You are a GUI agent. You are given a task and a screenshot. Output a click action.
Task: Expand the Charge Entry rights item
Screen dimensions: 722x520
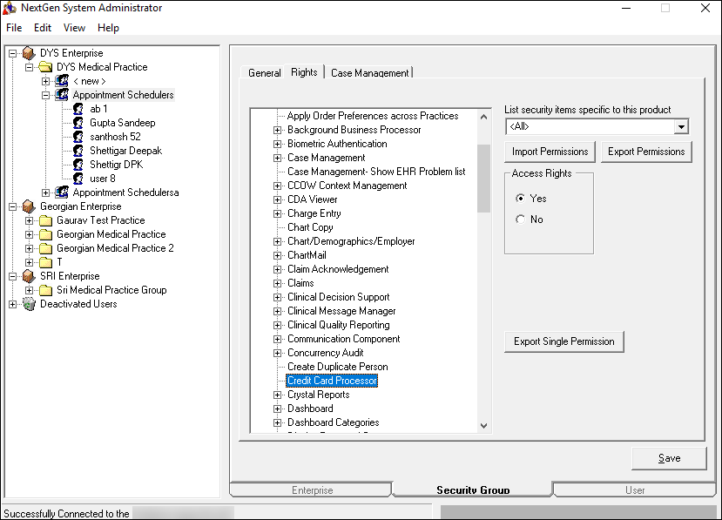277,213
